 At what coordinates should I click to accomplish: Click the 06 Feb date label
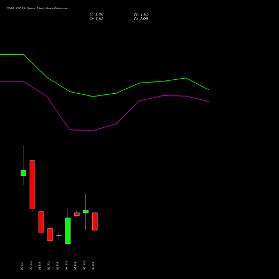[x=84, y=266]
